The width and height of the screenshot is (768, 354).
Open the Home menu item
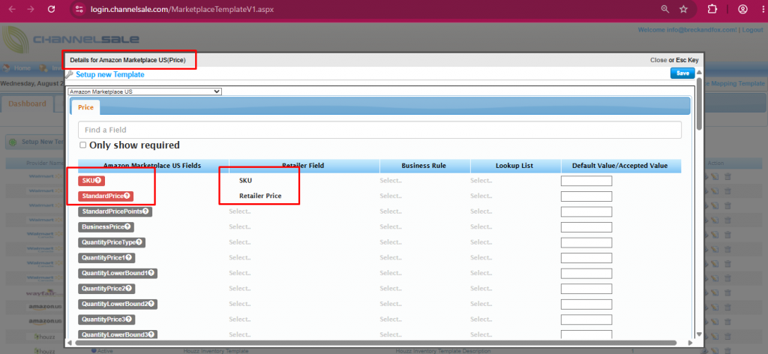tap(18, 68)
